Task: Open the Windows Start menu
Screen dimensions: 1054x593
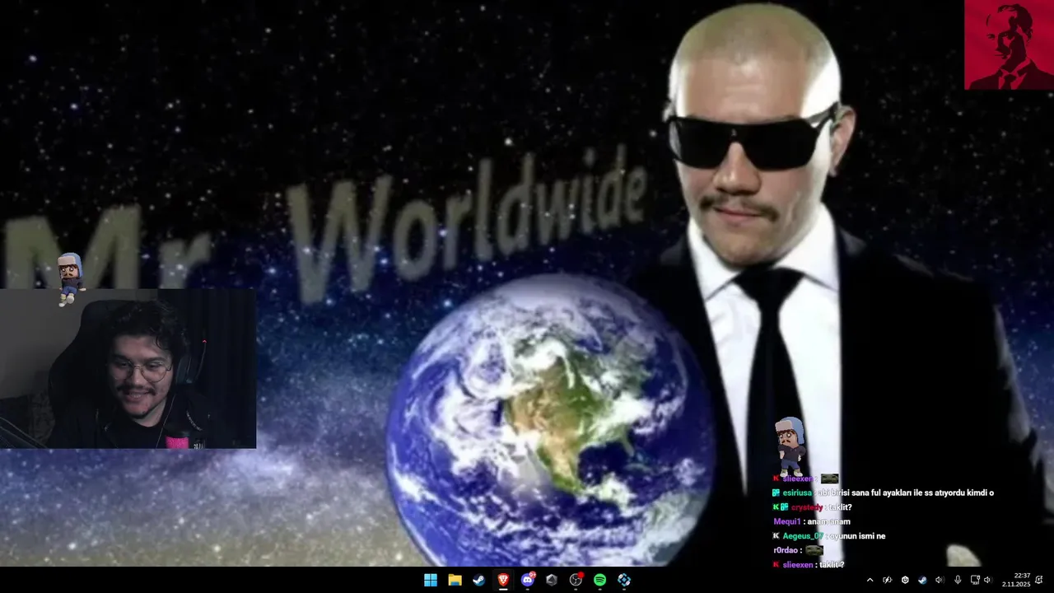Action: point(431,580)
